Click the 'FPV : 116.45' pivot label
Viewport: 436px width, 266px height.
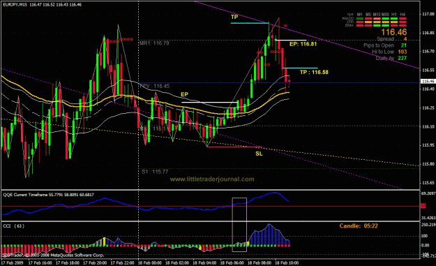click(x=155, y=86)
